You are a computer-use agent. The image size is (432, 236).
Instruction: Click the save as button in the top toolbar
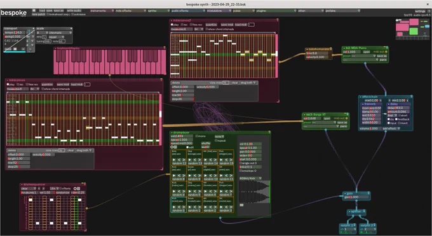pyautogui.click(x=58, y=10)
